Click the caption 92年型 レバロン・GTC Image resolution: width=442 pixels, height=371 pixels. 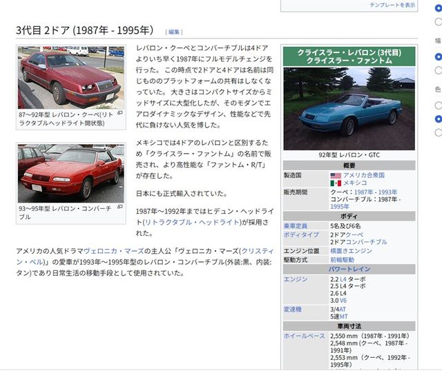click(x=349, y=155)
